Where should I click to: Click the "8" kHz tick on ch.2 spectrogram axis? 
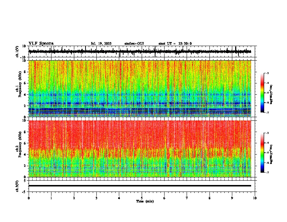[x=25, y=132]
